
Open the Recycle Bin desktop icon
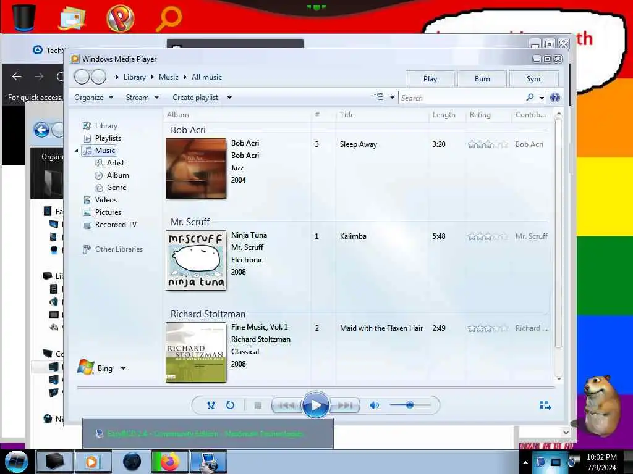pyautogui.click(x=23, y=17)
